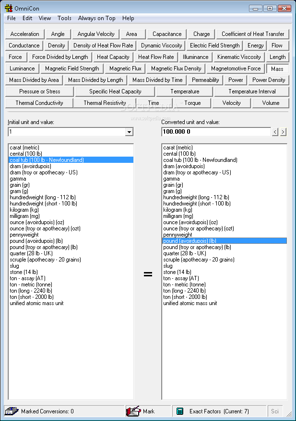Open the Edit menu
This screenshot has height=421, width=296.
point(27,18)
